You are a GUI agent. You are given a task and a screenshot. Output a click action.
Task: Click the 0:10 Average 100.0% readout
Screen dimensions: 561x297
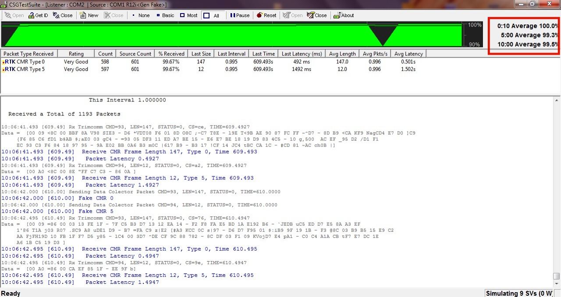point(528,26)
